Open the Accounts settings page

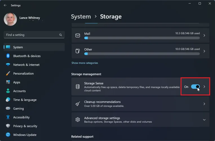19,91
